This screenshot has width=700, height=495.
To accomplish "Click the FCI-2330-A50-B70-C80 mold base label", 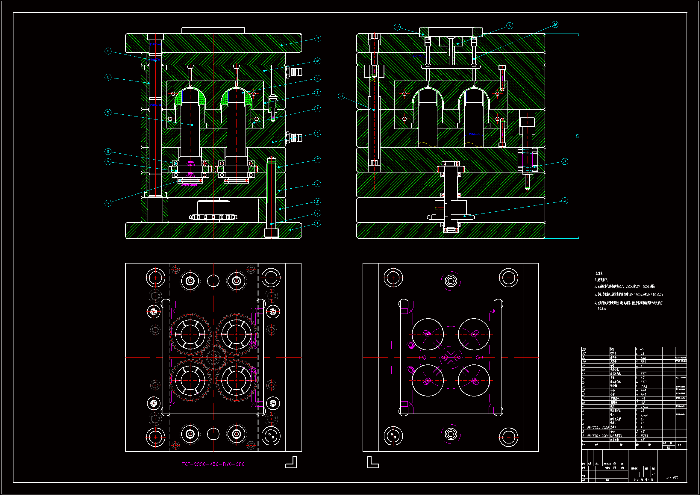I will click(213, 464).
